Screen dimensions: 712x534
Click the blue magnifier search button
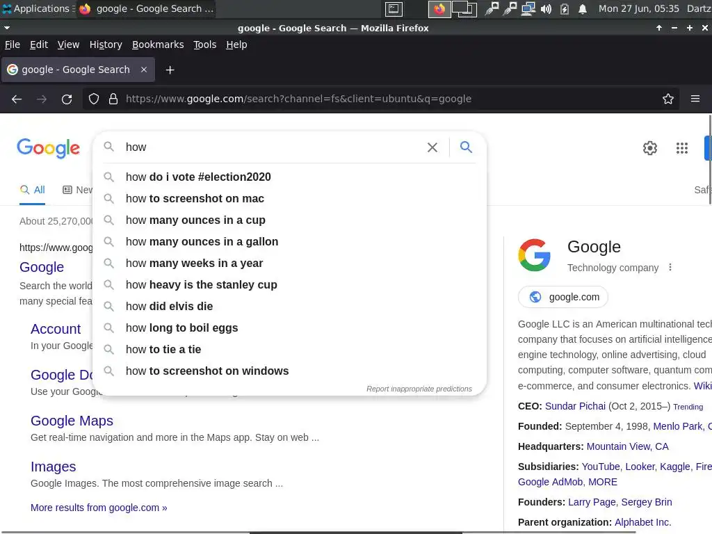pos(466,147)
